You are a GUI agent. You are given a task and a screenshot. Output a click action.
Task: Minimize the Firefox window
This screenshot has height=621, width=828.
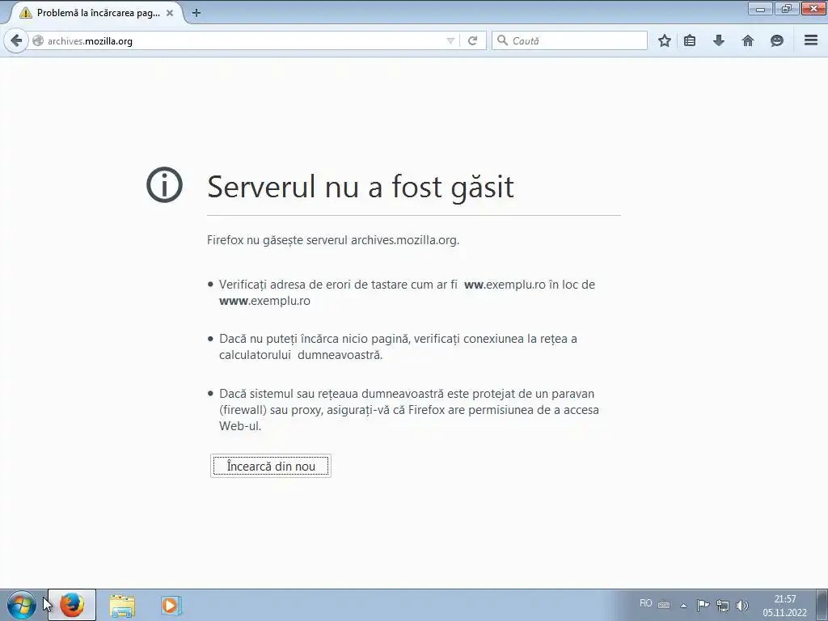coord(760,8)
